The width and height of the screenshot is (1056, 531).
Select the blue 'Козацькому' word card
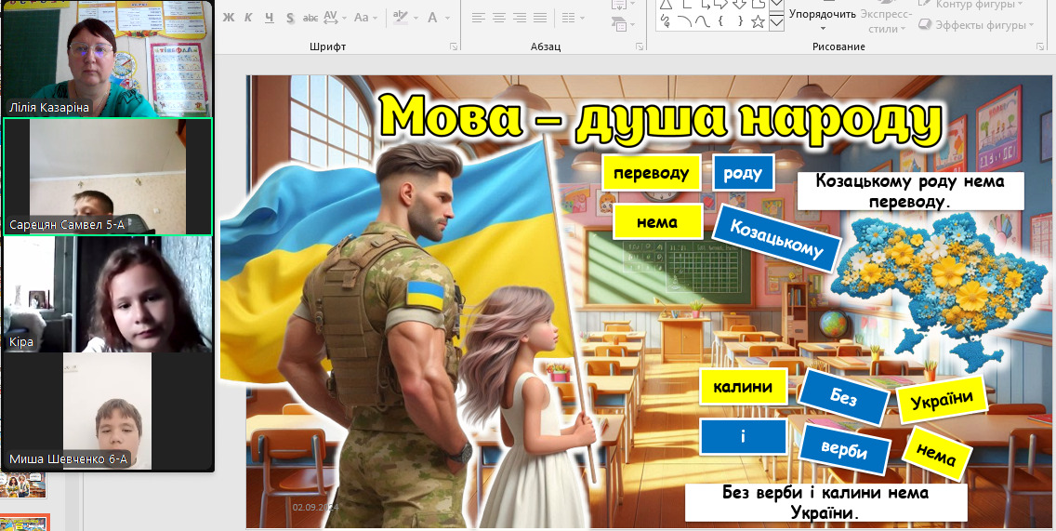point(776,238)
